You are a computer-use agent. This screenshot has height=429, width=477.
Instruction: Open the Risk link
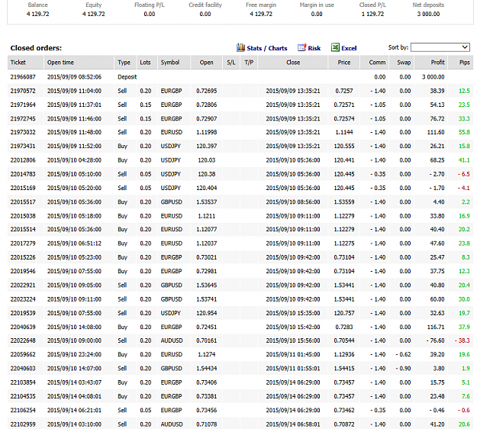[x=314, y=48]
